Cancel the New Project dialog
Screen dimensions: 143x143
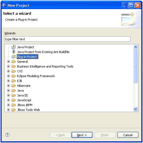click(x=128, y=135)
